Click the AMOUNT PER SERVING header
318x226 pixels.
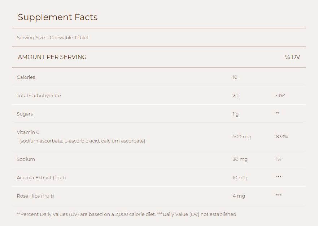point(52,57)
